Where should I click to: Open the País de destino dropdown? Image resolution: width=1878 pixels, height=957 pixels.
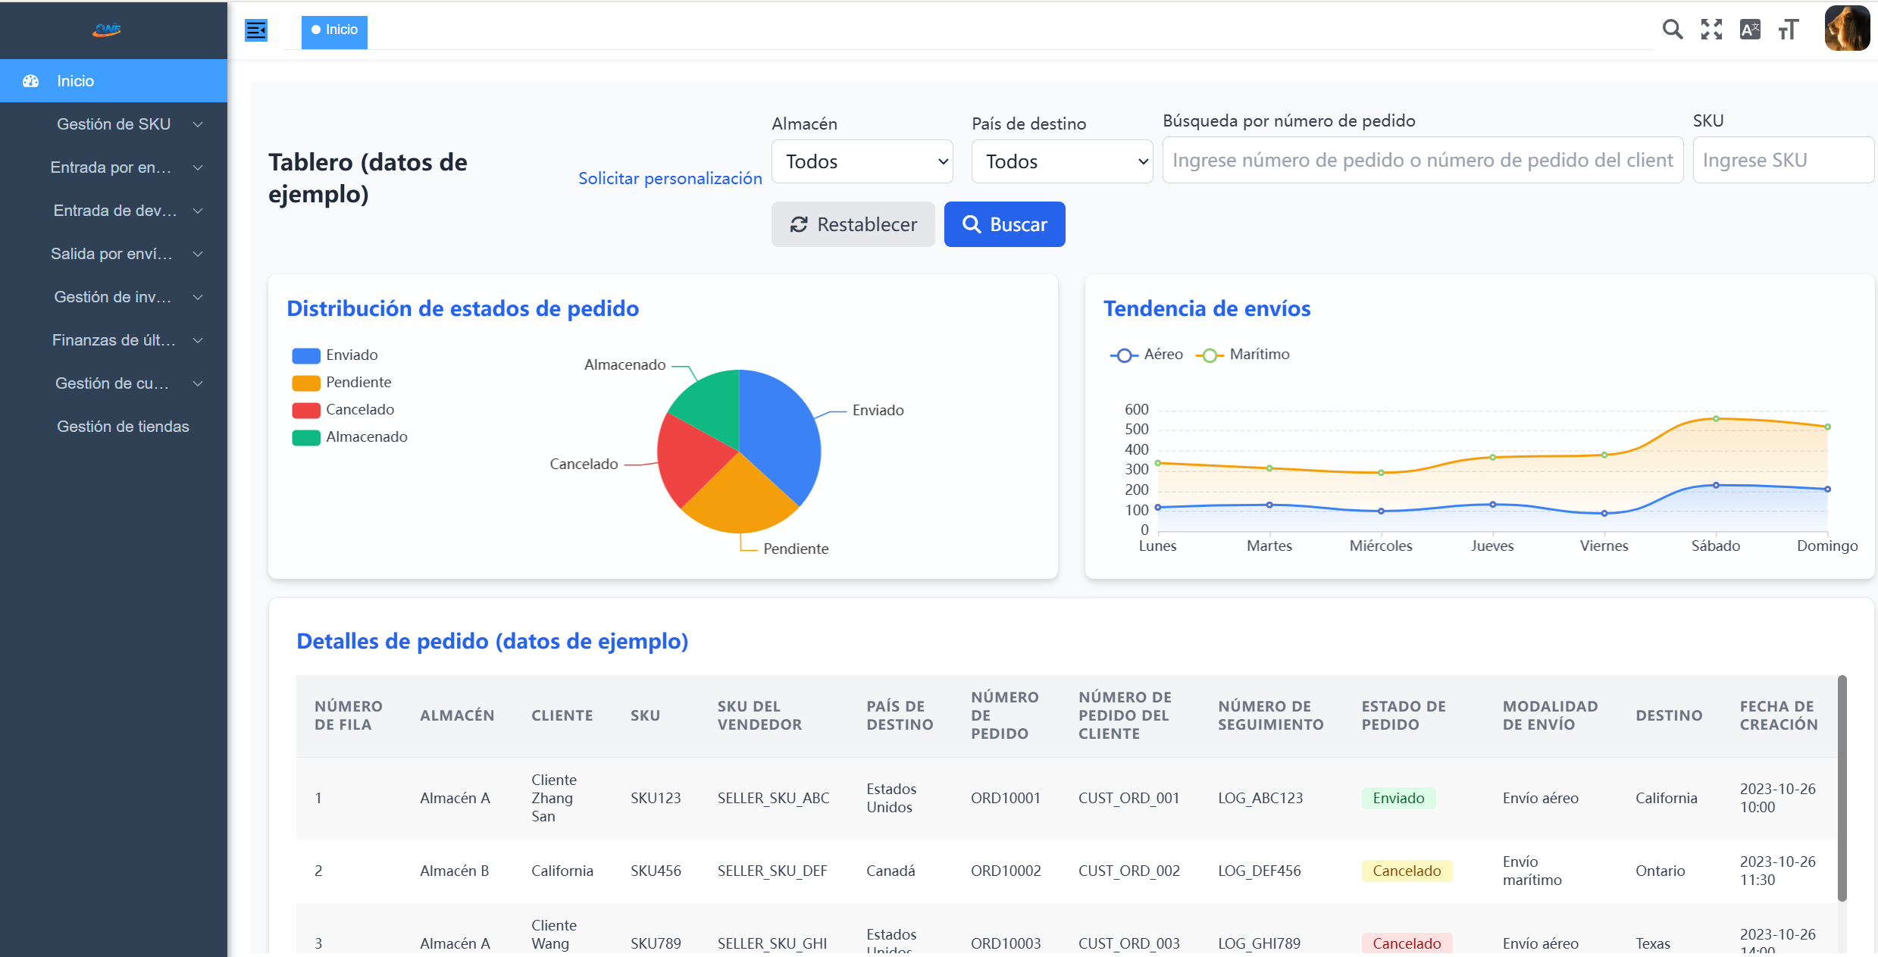pyautogui.click(x=1062, y=161)
